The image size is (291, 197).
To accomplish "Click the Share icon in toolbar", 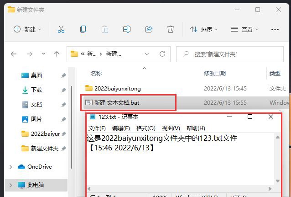I will [149, 29].
